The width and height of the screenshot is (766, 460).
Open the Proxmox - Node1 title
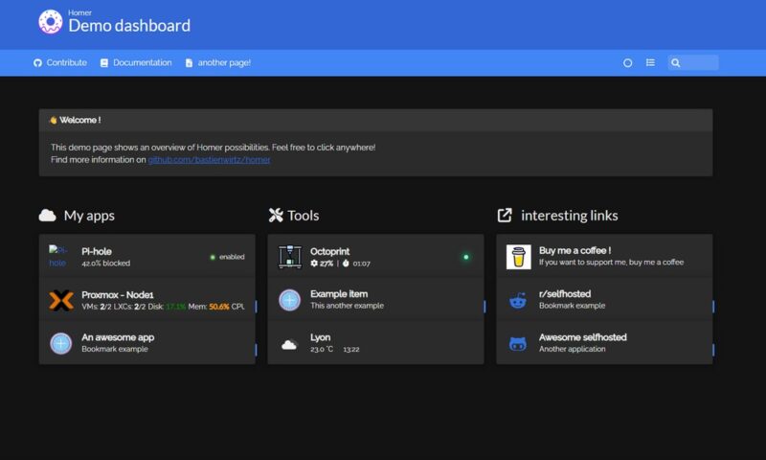[118, 294]
